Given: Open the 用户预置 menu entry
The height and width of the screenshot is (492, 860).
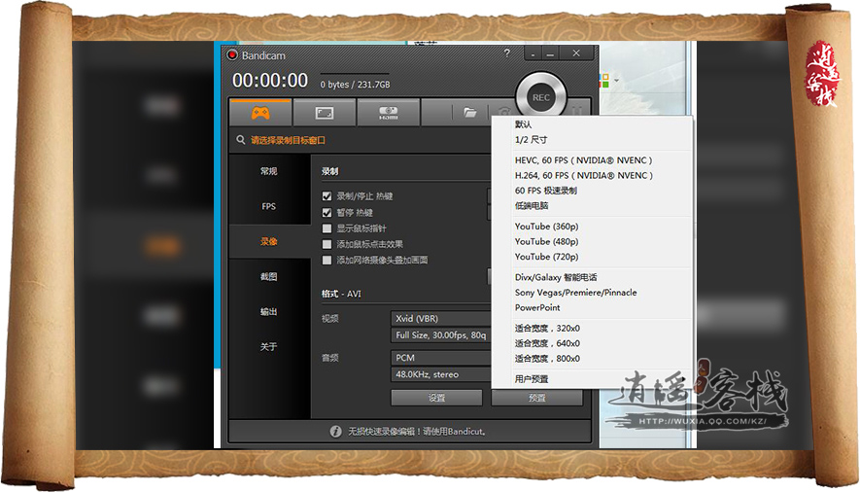Looking at the screenshot, I should point(593,379).
